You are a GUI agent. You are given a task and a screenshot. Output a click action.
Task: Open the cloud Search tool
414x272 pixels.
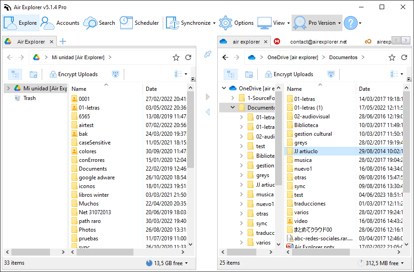[99, 23]
